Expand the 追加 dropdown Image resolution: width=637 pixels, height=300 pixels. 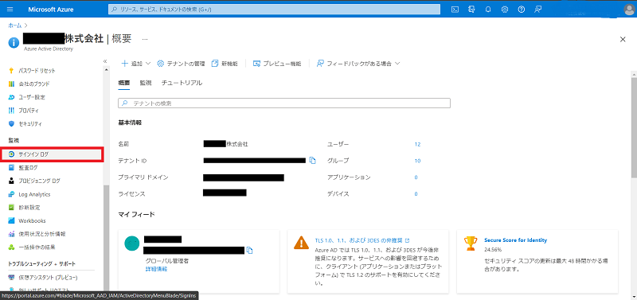pos(136,64)
